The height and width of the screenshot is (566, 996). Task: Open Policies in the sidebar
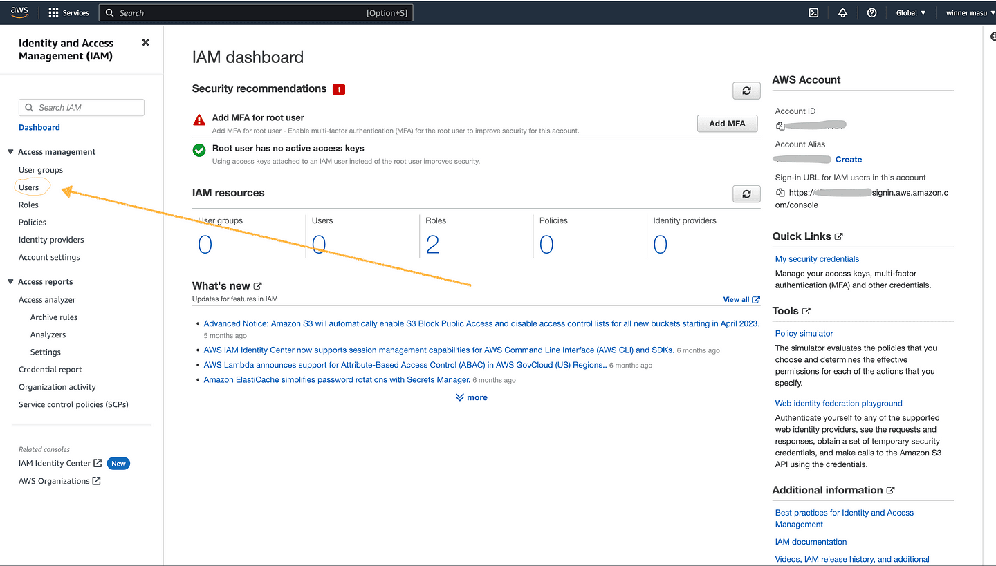(33, 223)
